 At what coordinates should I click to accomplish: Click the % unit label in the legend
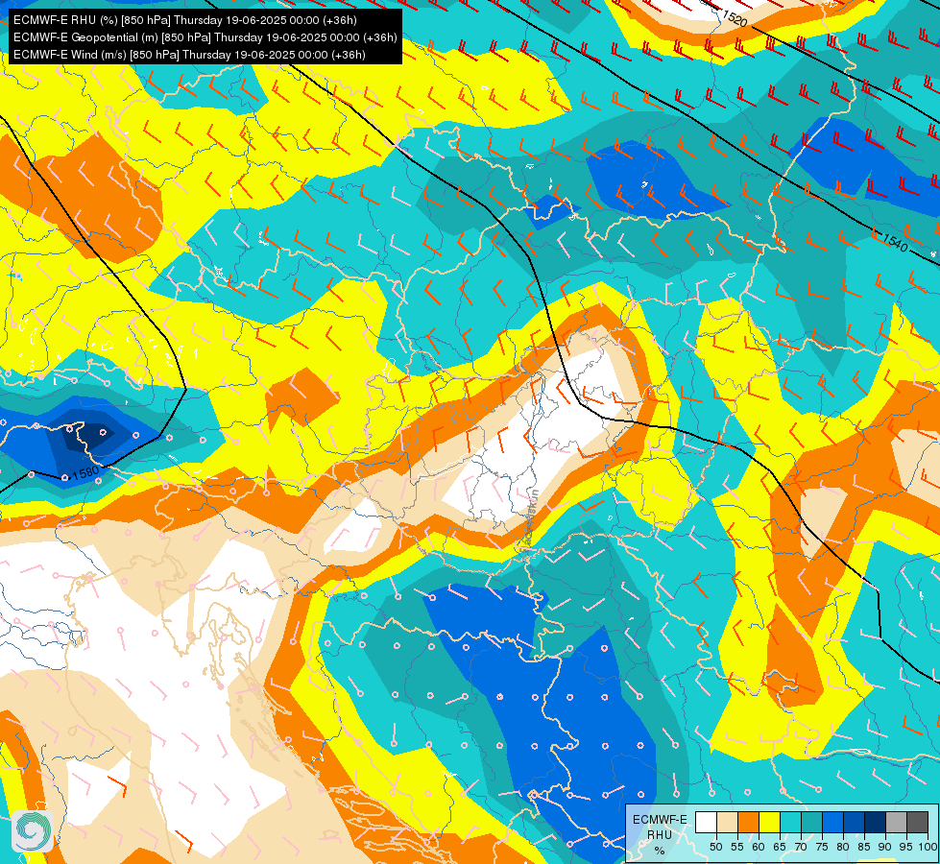point(660,851)
